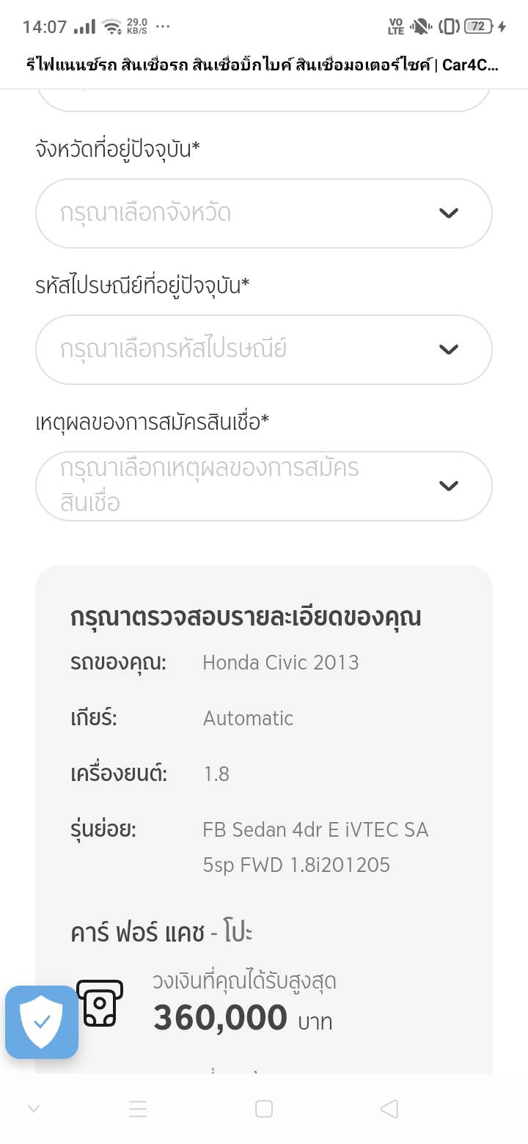Open the province dropdown กรุณาเลือกจังหวัด
This screenshot has width=528, height=1144.
click(235, 213)
